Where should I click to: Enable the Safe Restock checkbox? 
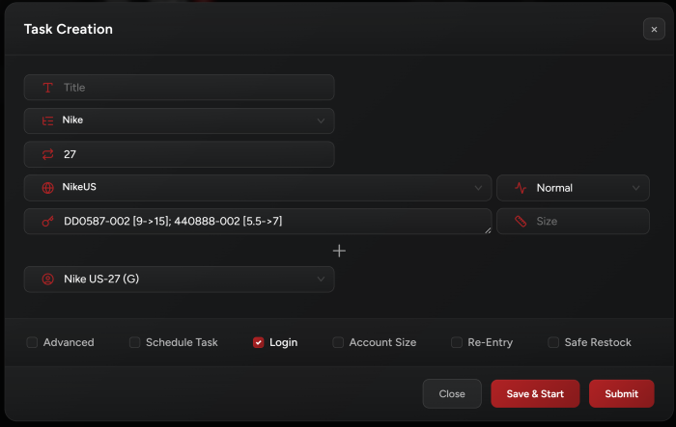(553, 342)
